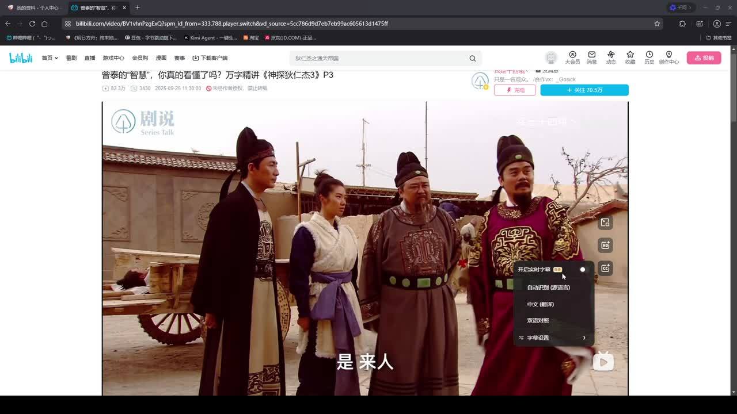Click the 充电 charge button
This screenshot has height=414, width=737.
[x=515, y=90]
